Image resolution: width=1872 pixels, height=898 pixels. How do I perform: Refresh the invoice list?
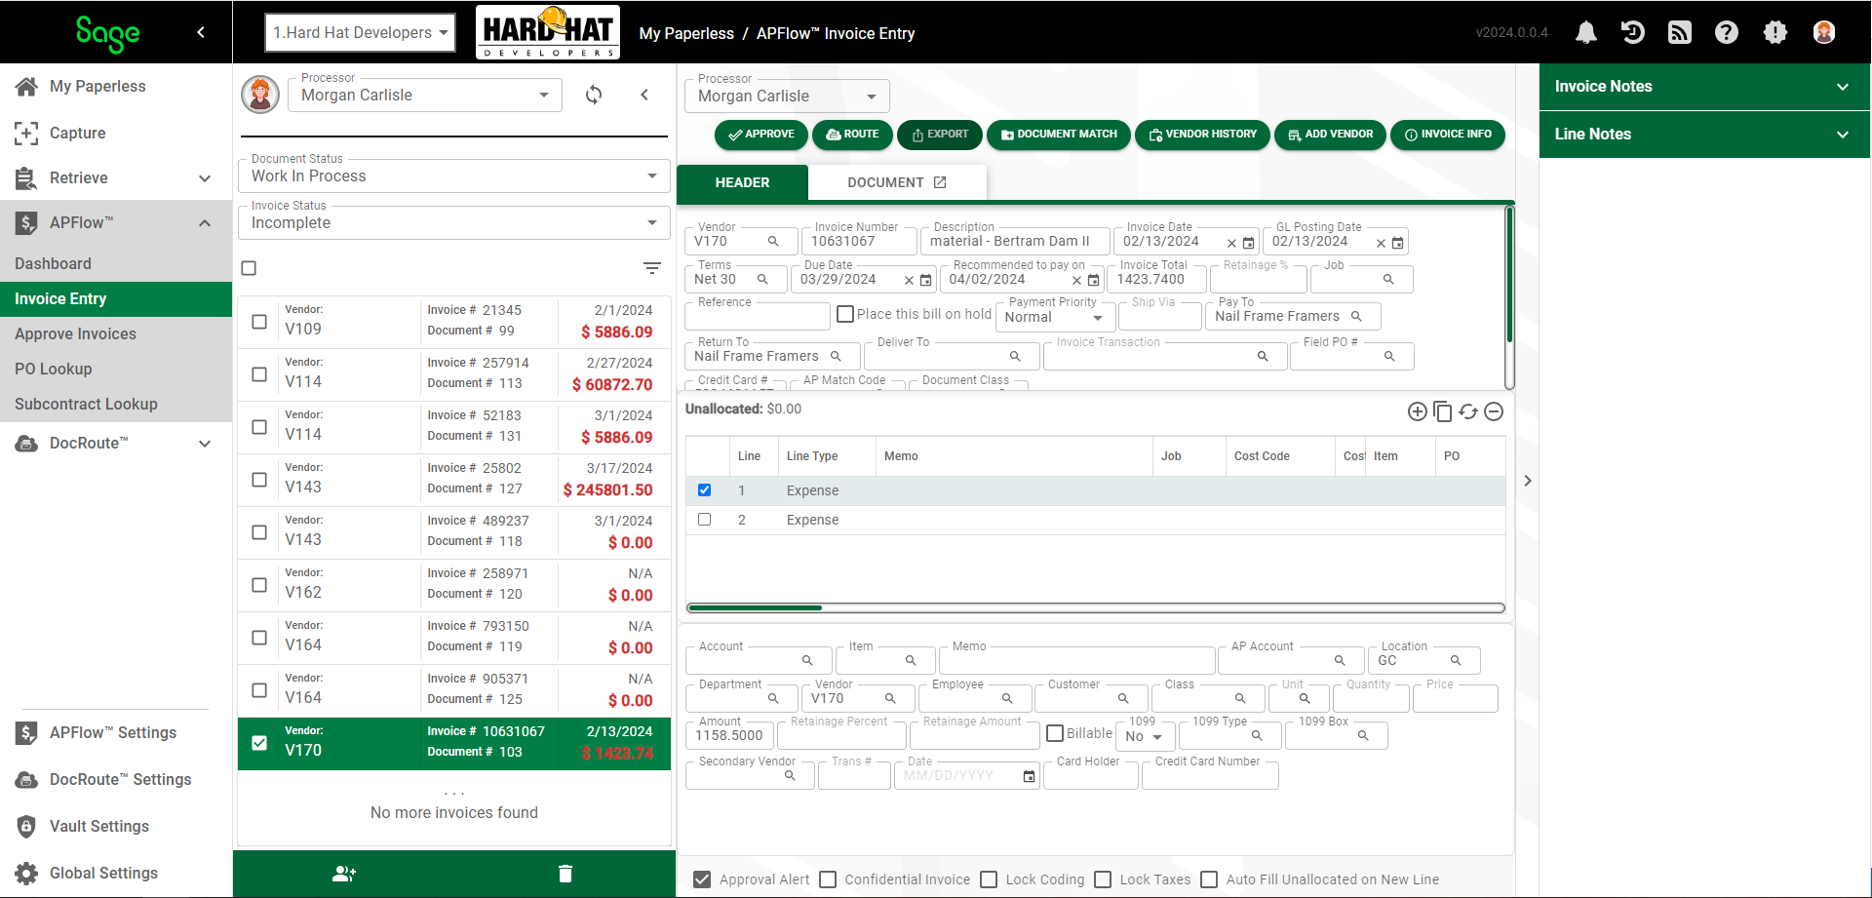[x=594, y=95]
